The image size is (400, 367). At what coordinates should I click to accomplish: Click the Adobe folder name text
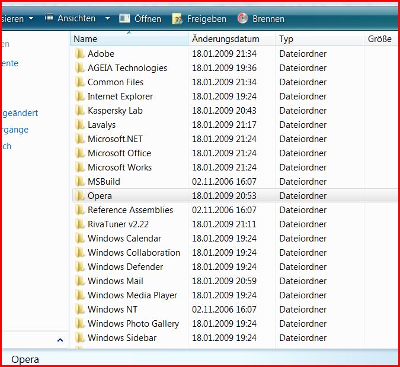pyautogui.click(x=101, y=53)
